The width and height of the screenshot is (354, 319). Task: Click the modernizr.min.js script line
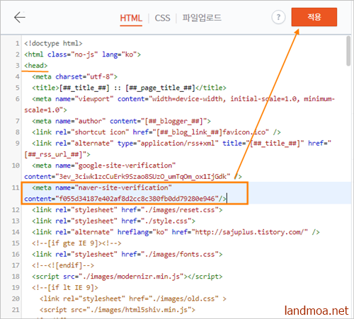[127, 277]
